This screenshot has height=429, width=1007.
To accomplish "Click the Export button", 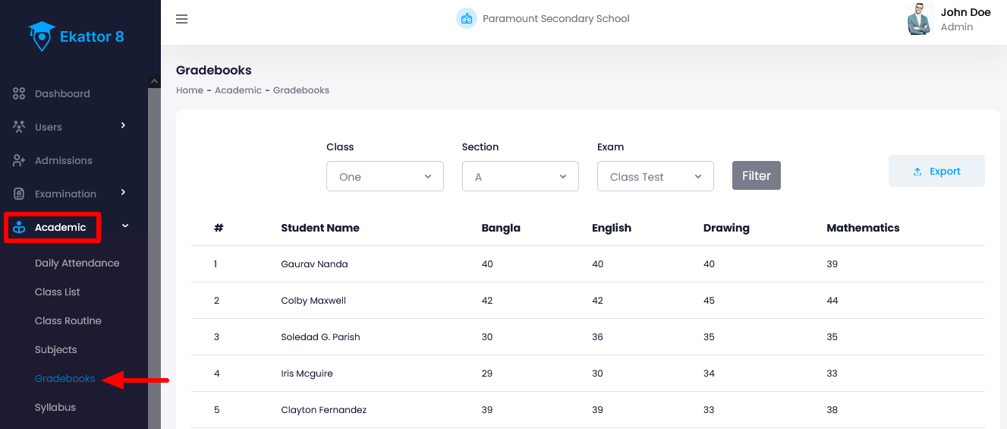I will click(936, 171).
